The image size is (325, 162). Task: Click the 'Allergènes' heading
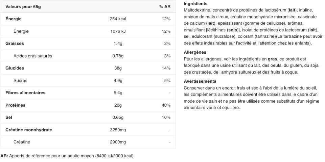tap(195, 52)
